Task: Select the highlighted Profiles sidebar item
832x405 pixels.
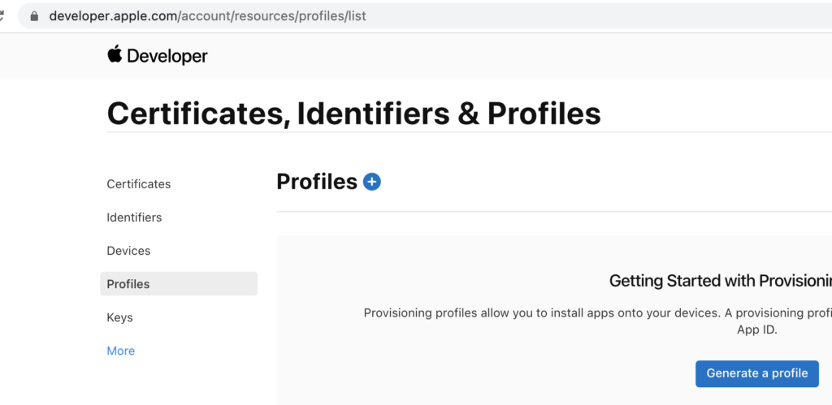Action: tap(179, 283)
